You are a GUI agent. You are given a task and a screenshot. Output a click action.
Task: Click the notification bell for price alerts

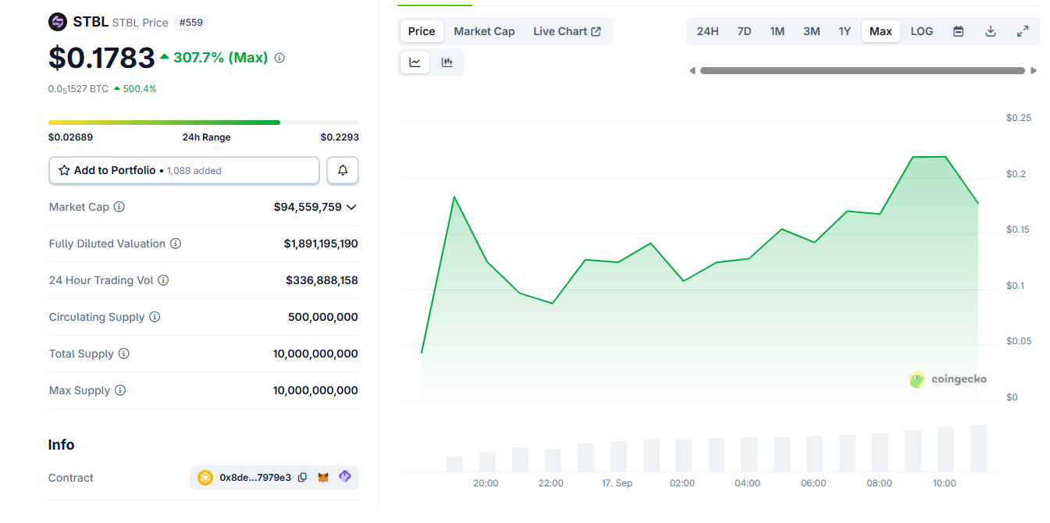point(342,170)
